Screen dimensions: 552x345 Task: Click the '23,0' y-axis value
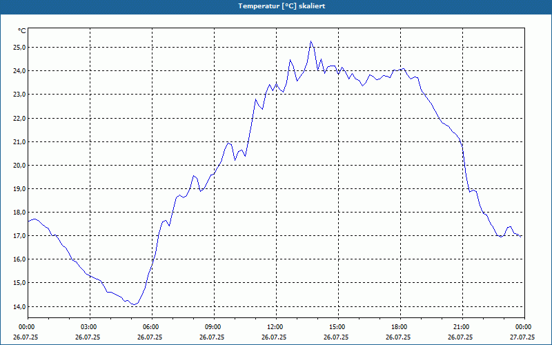pos(18,95)
